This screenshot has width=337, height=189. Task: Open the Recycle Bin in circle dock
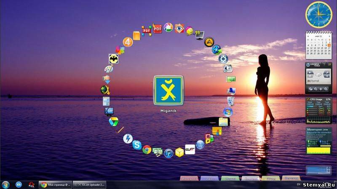click(x=230, y=101)
